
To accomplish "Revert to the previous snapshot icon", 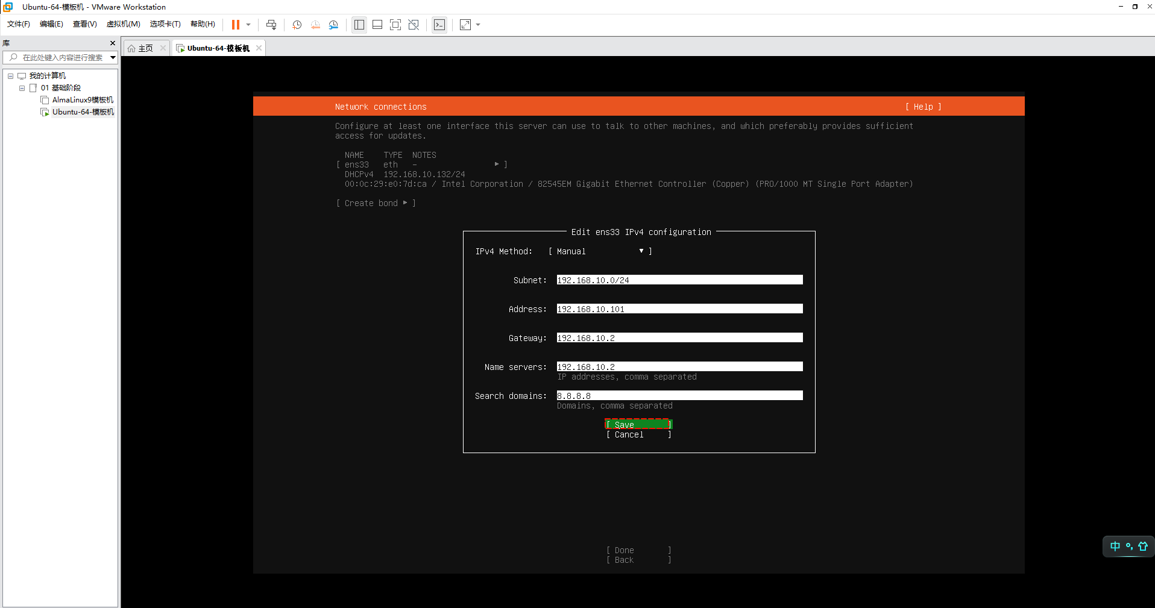I will coord(315,25).
